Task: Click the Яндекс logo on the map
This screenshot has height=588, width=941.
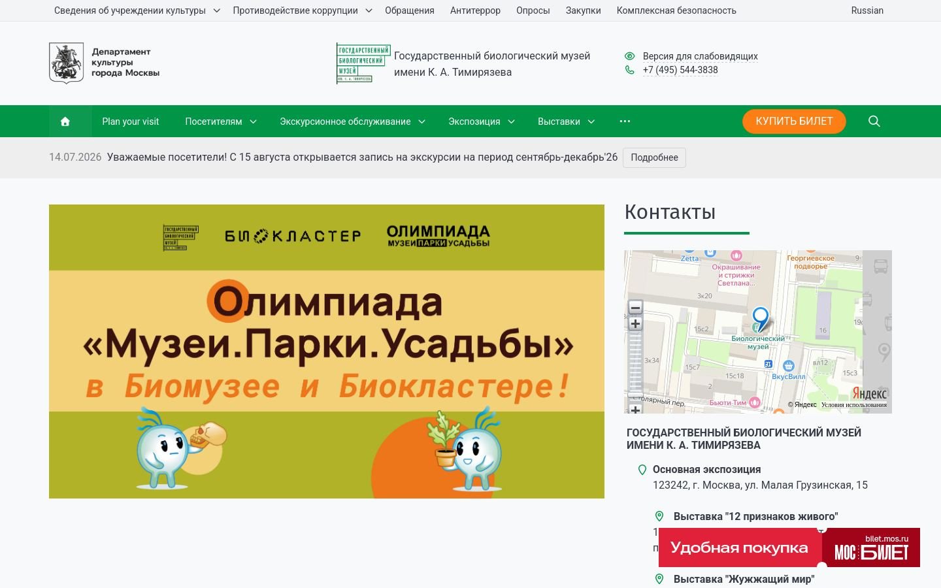Action: click(870, 393)
